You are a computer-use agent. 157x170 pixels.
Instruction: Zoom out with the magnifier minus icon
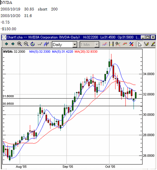tap(26, 44)
